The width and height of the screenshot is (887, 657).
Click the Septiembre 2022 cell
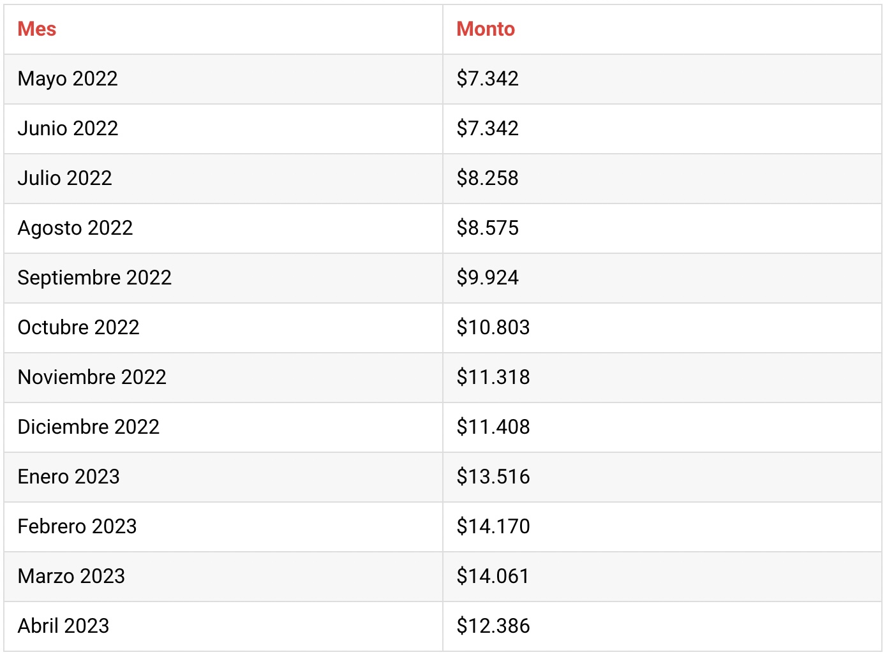pos(223,278)
